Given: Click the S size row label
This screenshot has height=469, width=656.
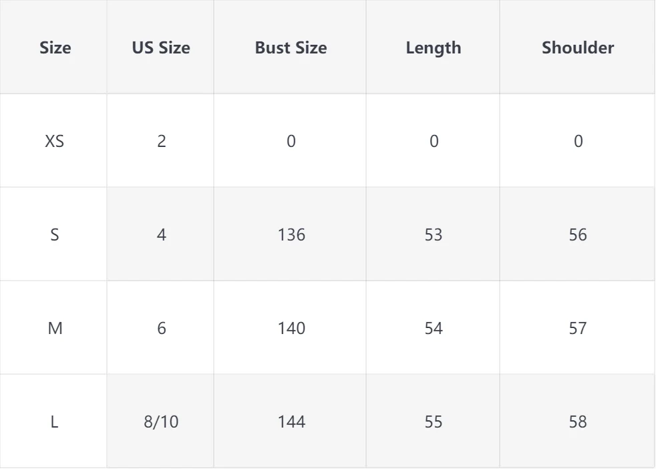Looking at the screenshot, I should click(x=55, y=235).
